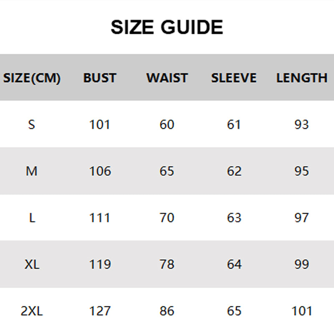Select length value 93 in S row
334x334 pixels.
pyautogui.click(x=301, y=124)
